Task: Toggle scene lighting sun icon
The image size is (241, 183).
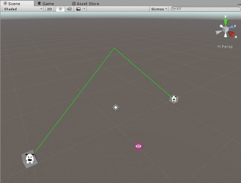Action: tap(60, 9)
